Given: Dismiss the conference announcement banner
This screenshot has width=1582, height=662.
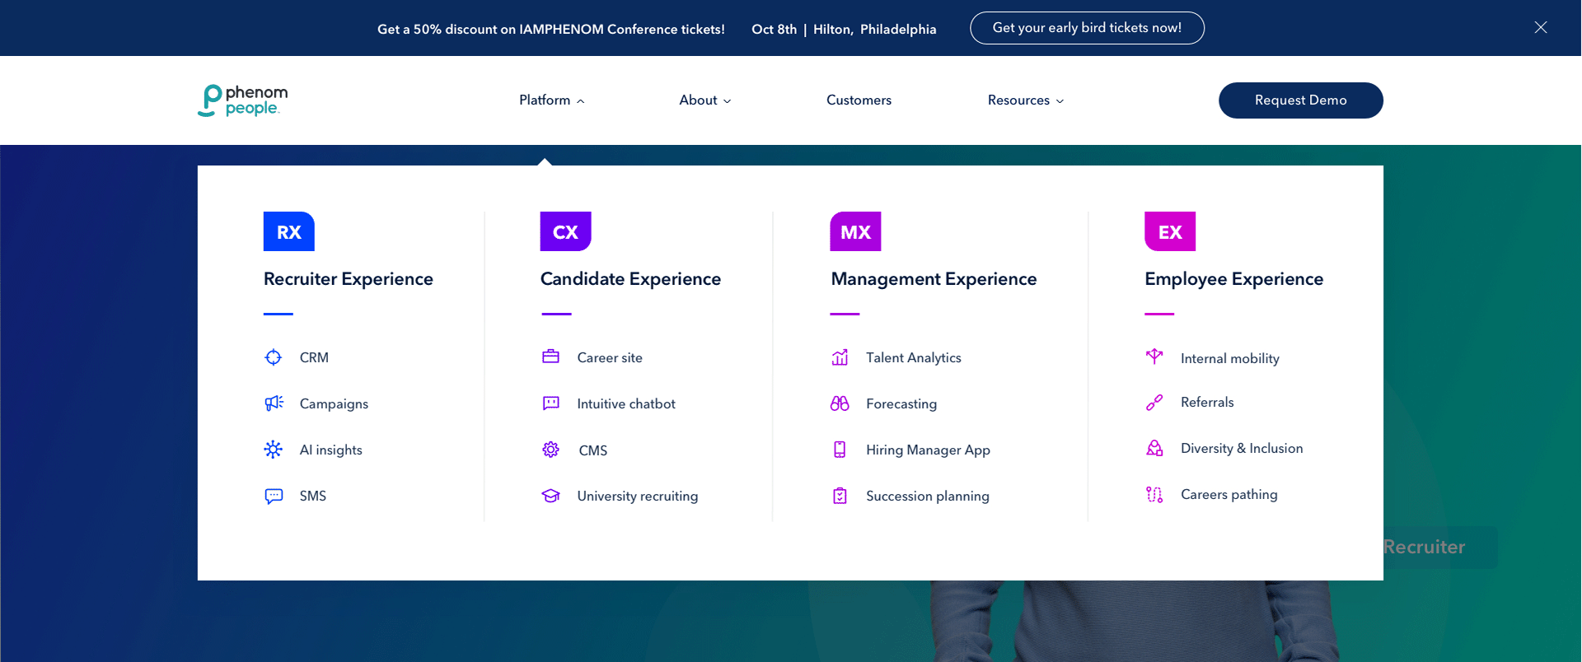Looking at the screenshot, I should click(1541, 27).
